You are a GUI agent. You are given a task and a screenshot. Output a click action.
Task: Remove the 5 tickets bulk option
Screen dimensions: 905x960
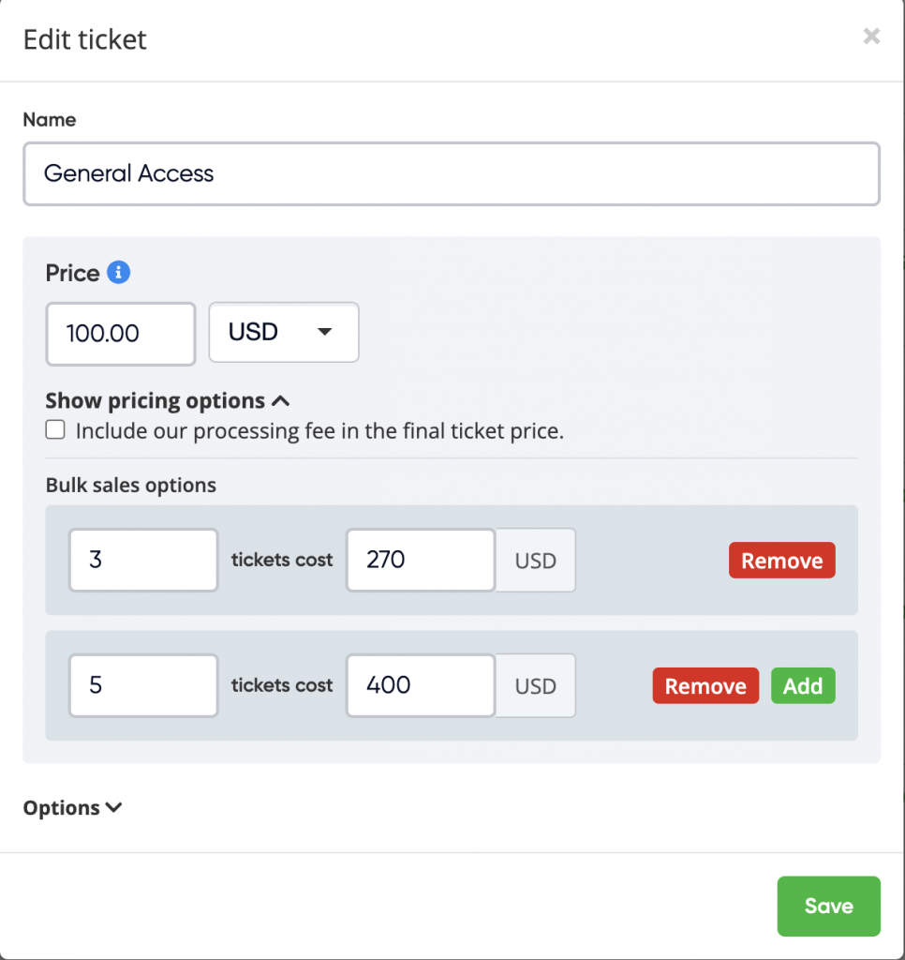705,685
